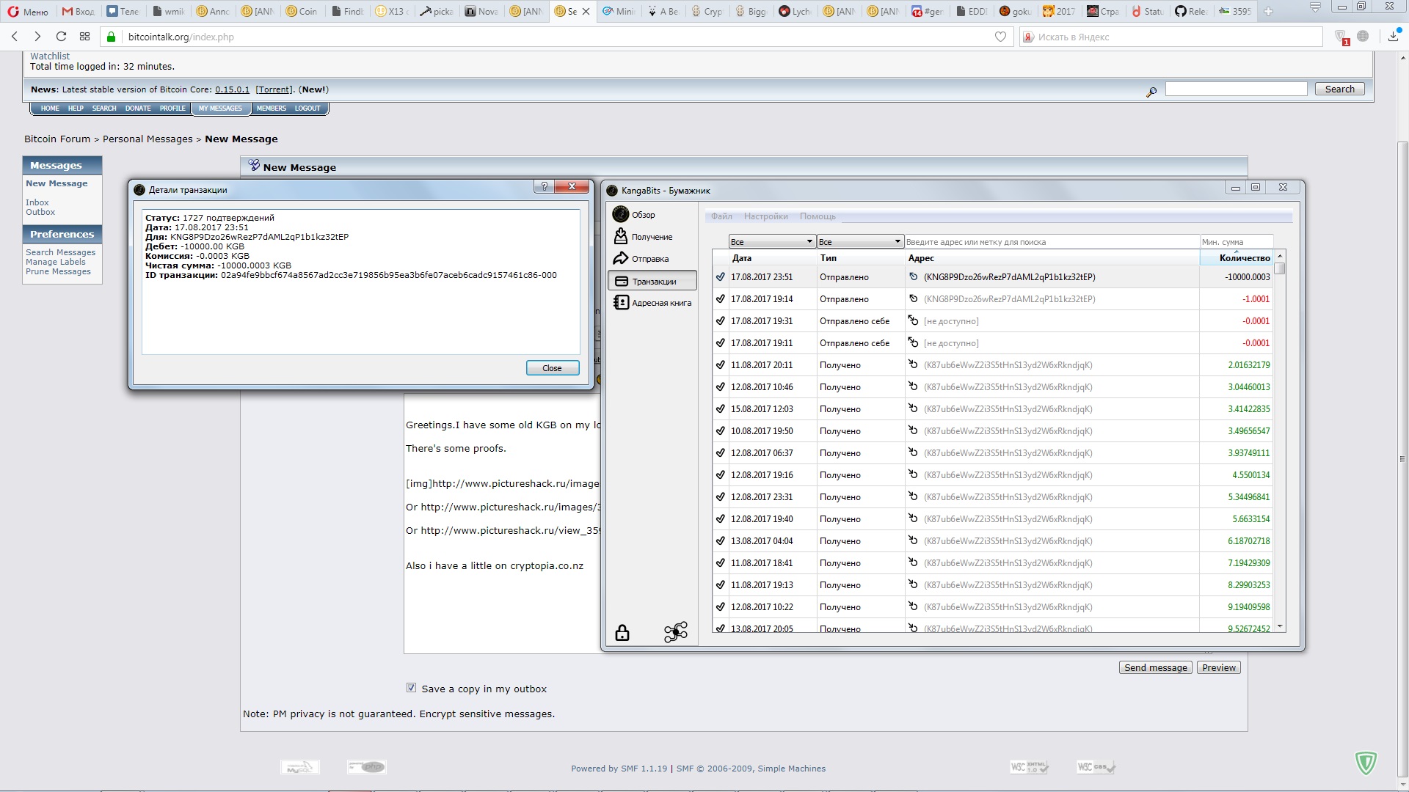The image size is (1409, 792).
Task: Click the transaction list scrollbar down arrow
Action: tap(1281, 626)
